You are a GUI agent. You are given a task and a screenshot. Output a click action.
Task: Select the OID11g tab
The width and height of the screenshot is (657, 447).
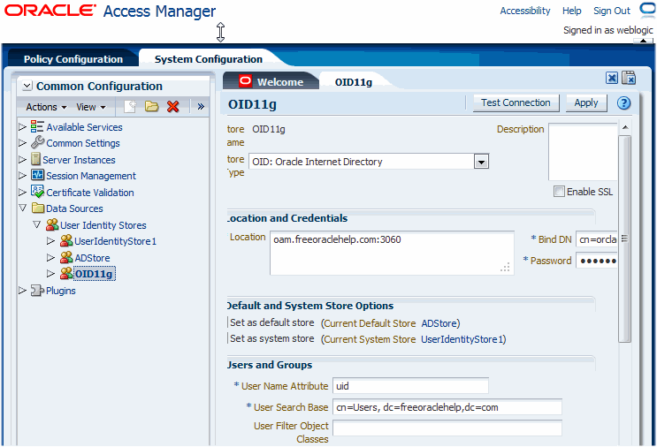click(353, 82)
